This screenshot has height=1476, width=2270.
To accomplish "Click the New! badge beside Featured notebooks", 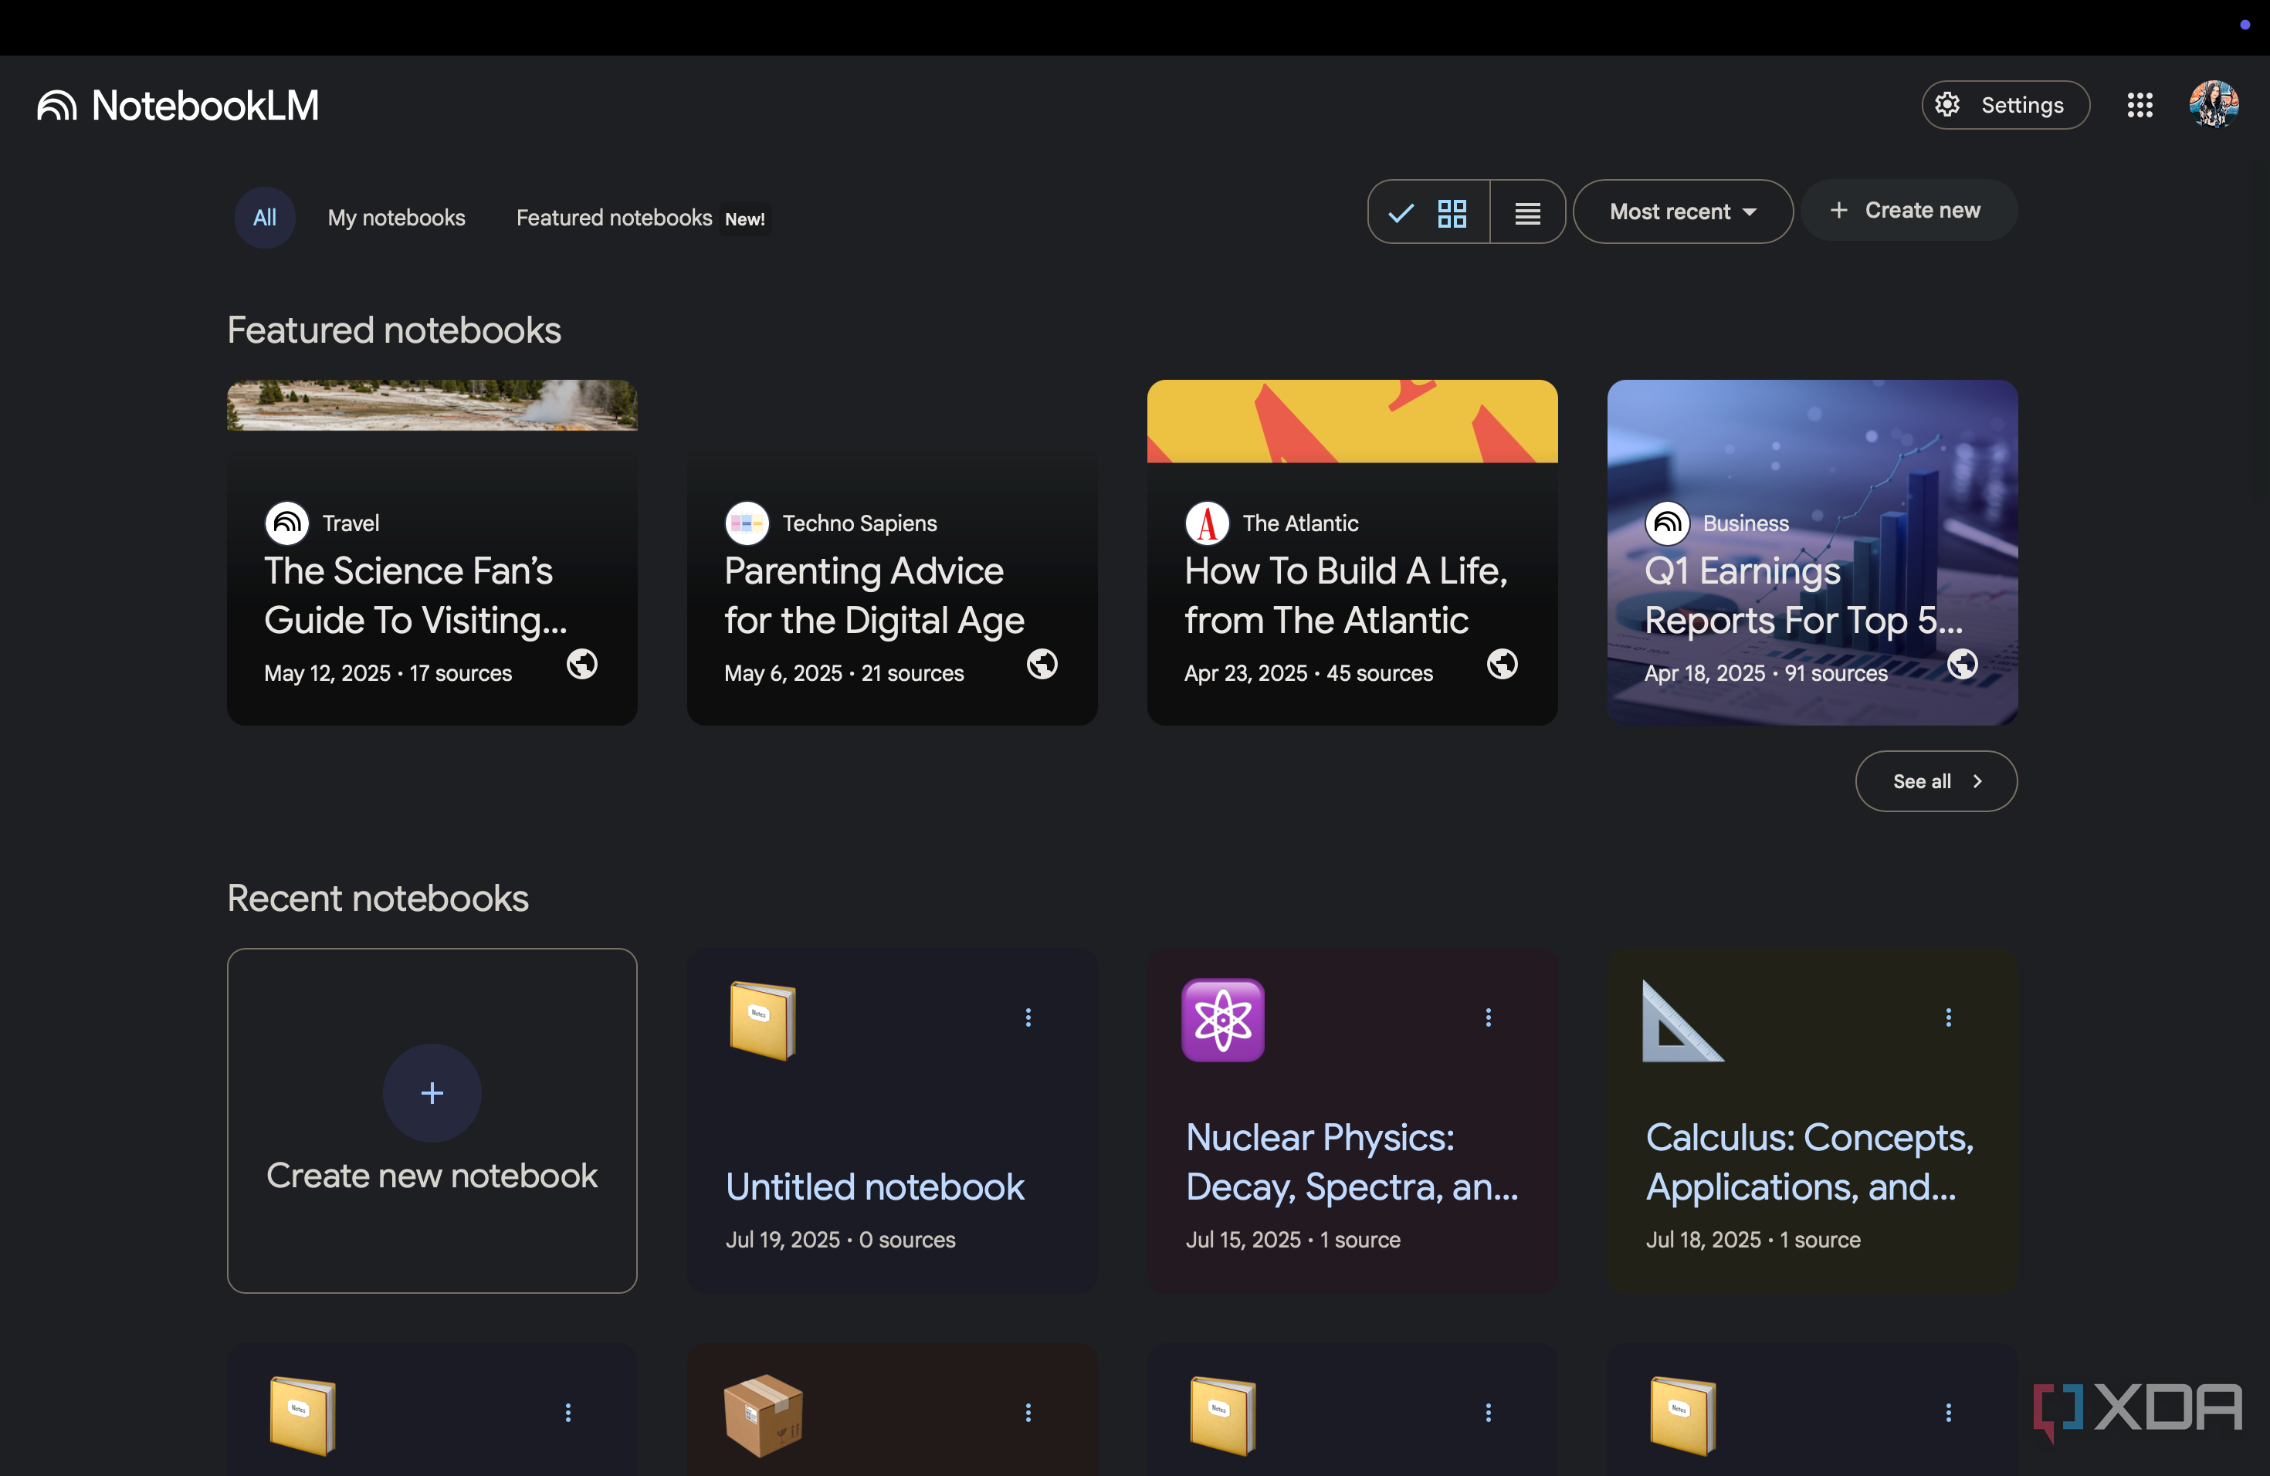I will 745,219.
